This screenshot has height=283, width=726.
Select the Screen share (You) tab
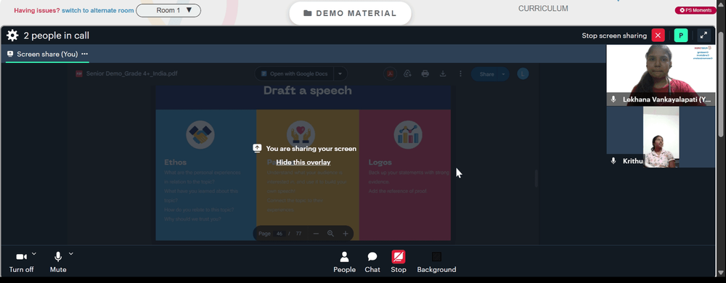[47, 54]
